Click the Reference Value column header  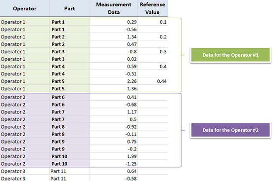pos(152,8)
